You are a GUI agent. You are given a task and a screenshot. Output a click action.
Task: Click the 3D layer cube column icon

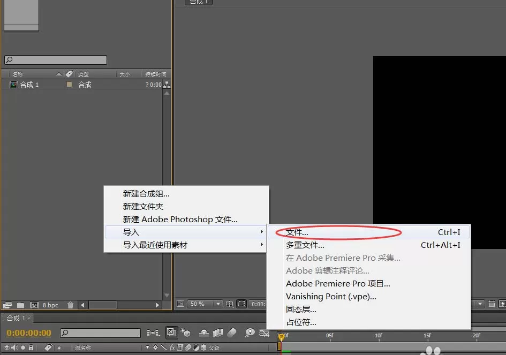[203, 348]
